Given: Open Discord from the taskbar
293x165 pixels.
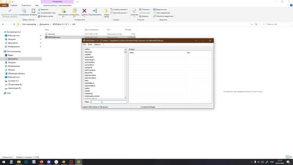Looking at the screenshot, I should point(49,162).
